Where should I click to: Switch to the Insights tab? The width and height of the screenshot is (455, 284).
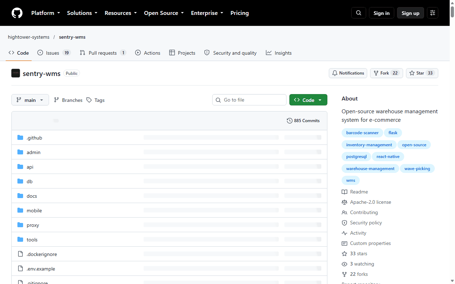tap(279, 53)
